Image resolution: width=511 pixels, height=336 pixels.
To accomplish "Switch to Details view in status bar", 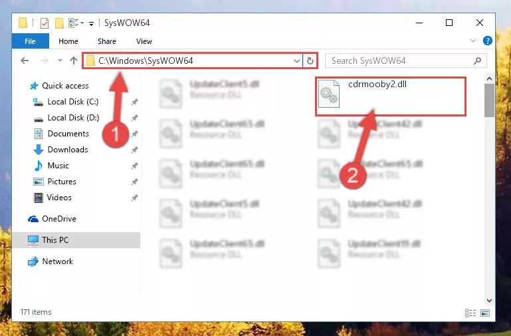I will 470,313.
